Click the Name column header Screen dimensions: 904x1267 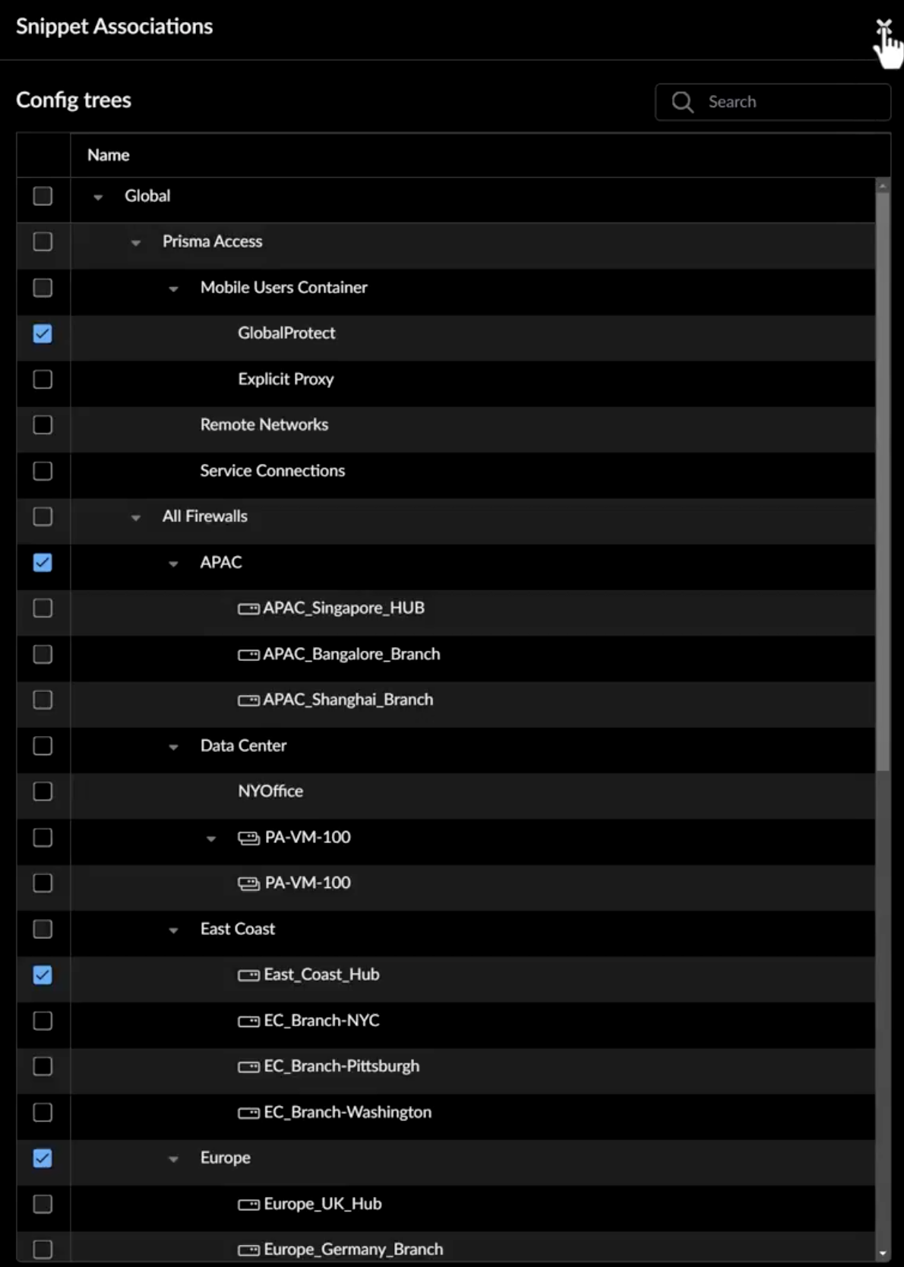[109, 156]
